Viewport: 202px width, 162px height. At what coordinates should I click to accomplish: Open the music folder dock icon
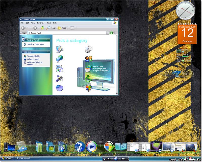point(50,147)
